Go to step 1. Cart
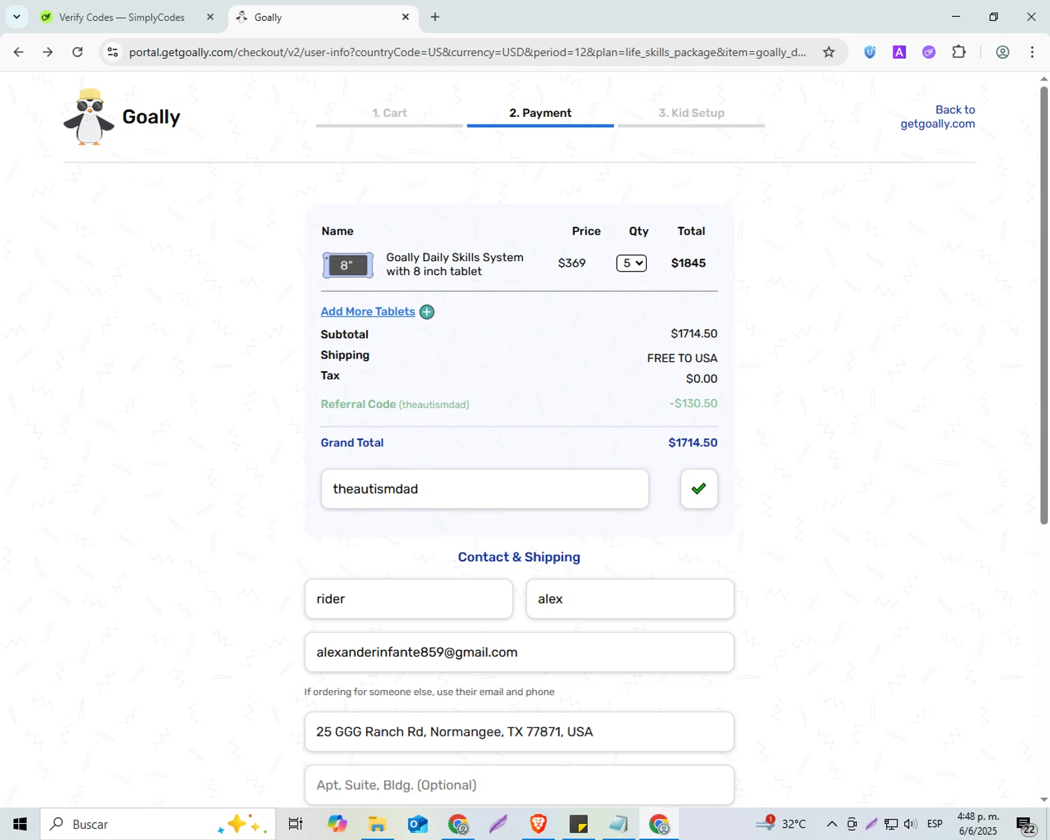Viewport: 1050px width, 840px height. (389, 113)
